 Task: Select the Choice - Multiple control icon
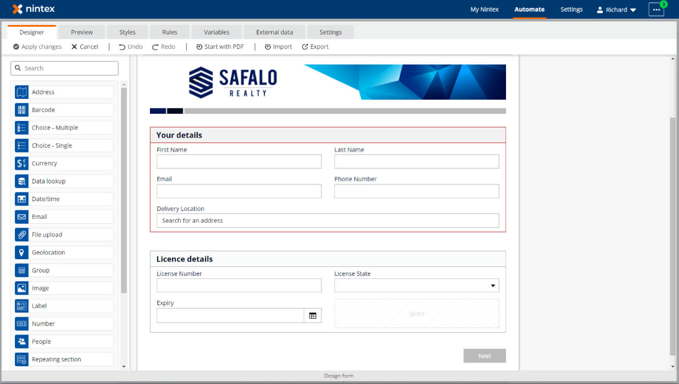click(x=22, y=128)
